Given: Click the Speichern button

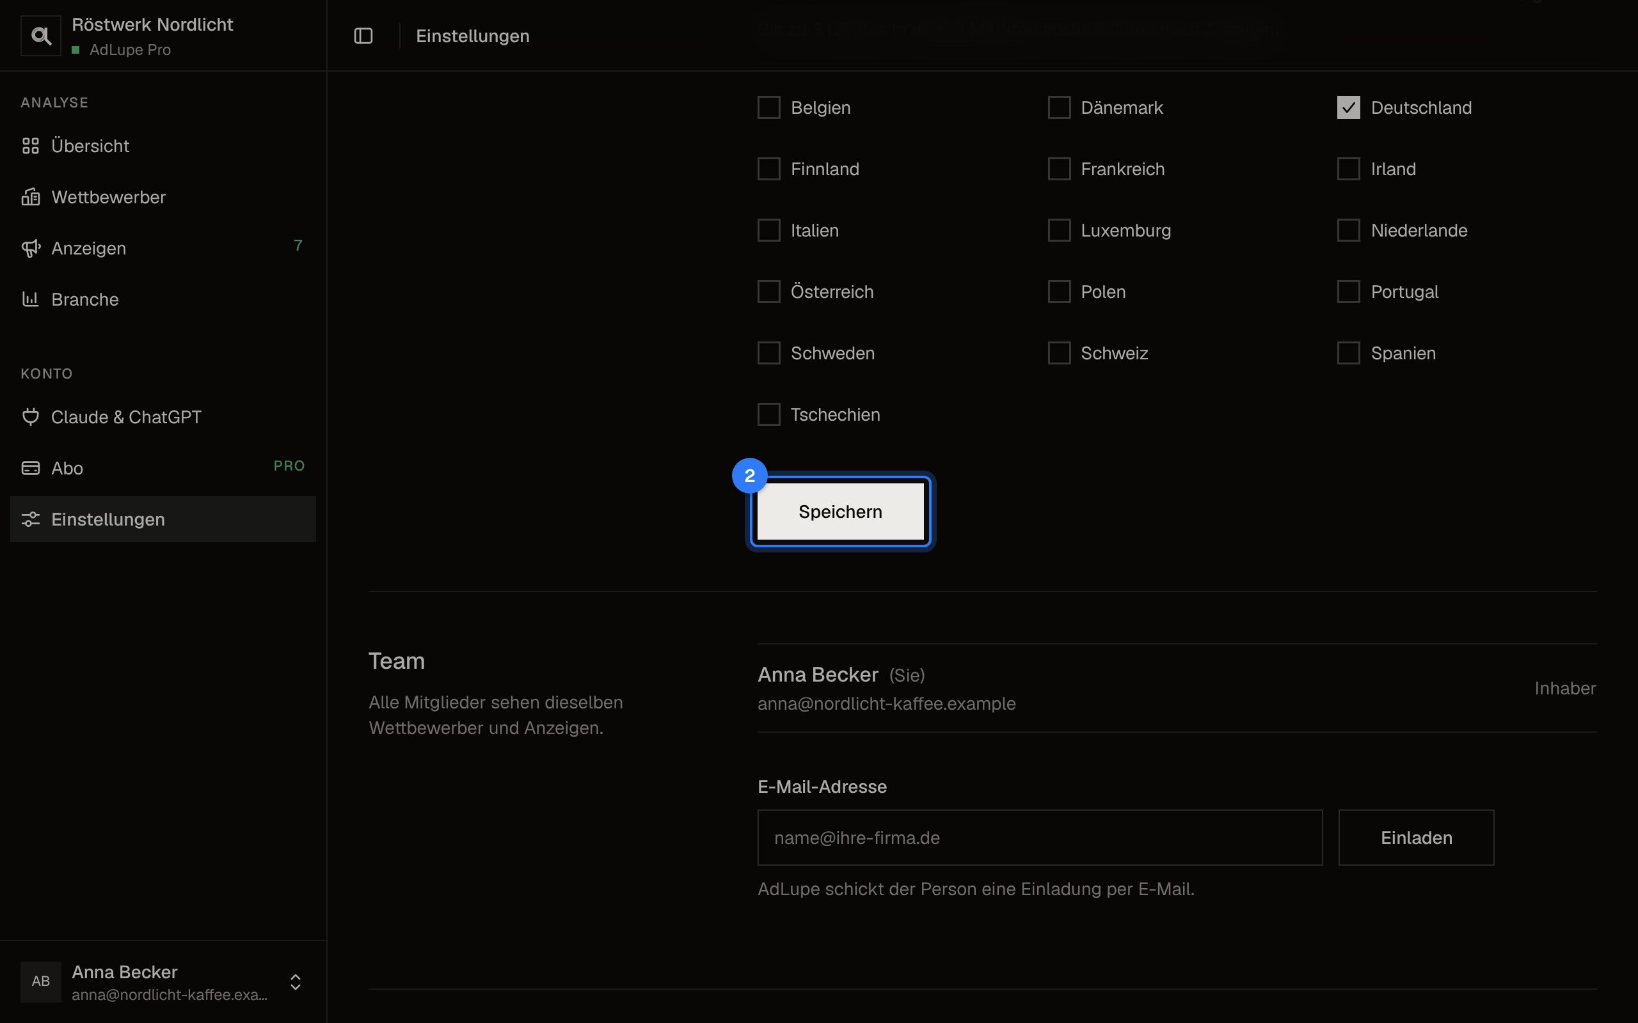Looking at the screenshot, I should 840,511.
